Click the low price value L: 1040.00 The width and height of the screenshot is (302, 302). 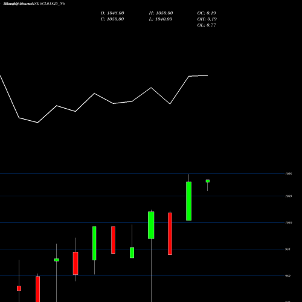tap(161, 19)
